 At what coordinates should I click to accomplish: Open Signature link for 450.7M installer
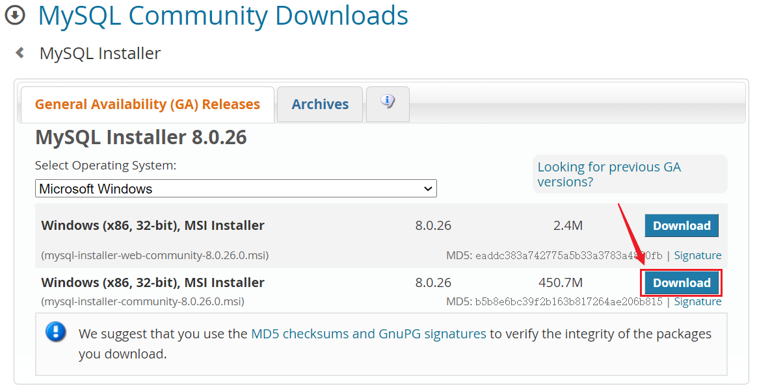(698, 302)
